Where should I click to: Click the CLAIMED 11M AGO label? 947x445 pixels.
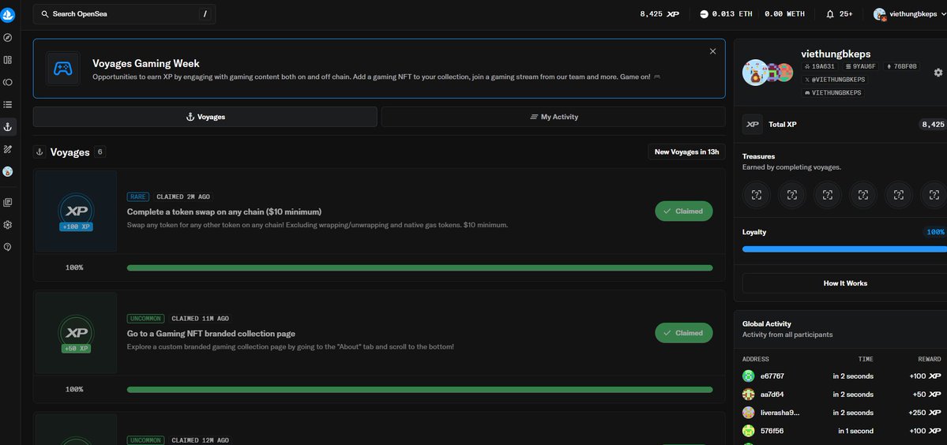pyautogui.click(x=201, y=319)
